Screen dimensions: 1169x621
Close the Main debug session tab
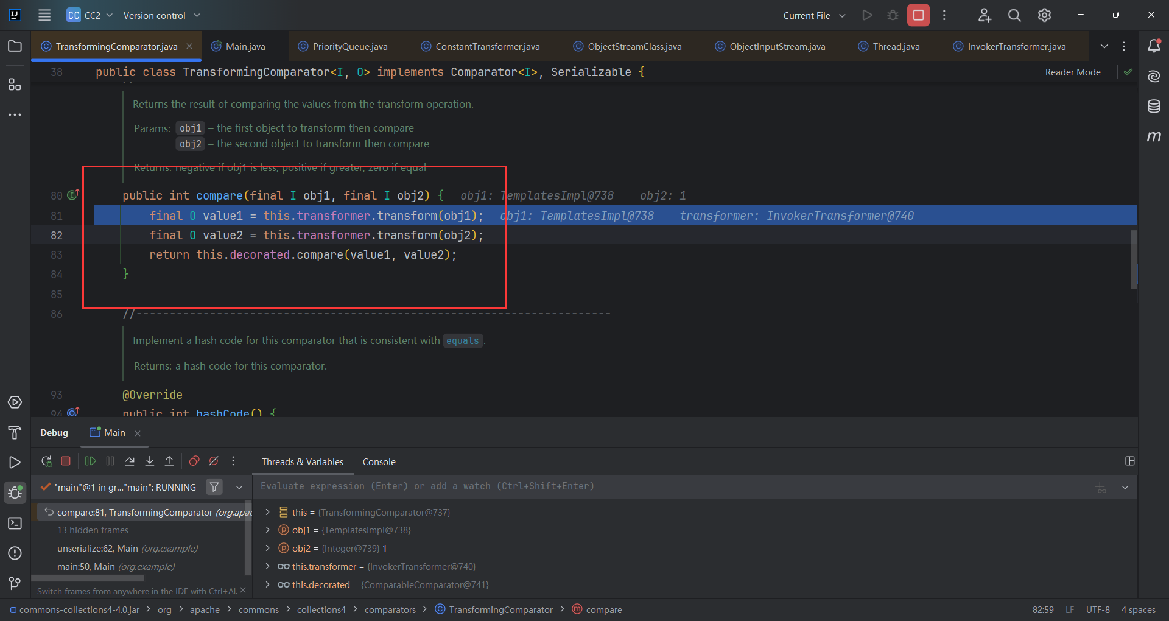coord(138,433)
